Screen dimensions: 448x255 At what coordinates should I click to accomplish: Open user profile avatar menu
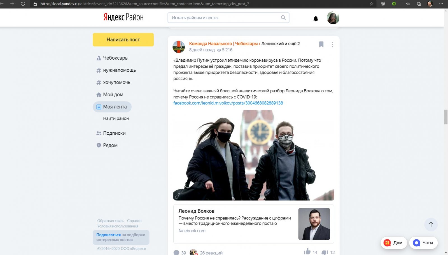(333, 18)
